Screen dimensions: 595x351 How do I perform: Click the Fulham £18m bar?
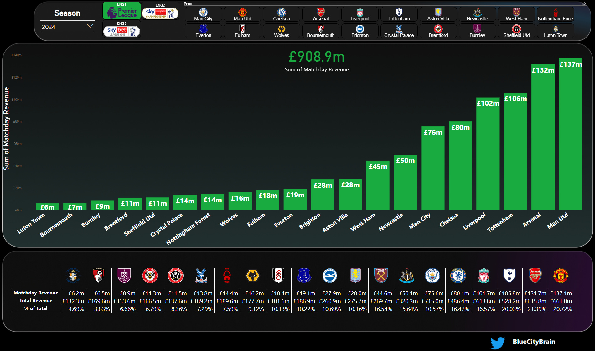[x=268, y=200]
